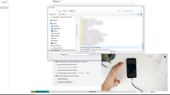Click the navigation pane scroll down arrow
The image size is (170, 95).
pyautogui.click(x=76, y=51)
